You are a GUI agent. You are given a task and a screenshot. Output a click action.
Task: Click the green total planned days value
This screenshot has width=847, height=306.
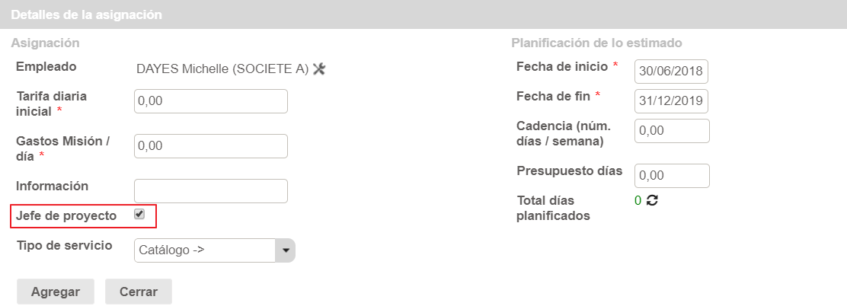pyautogui.click(x=638, y=201)
